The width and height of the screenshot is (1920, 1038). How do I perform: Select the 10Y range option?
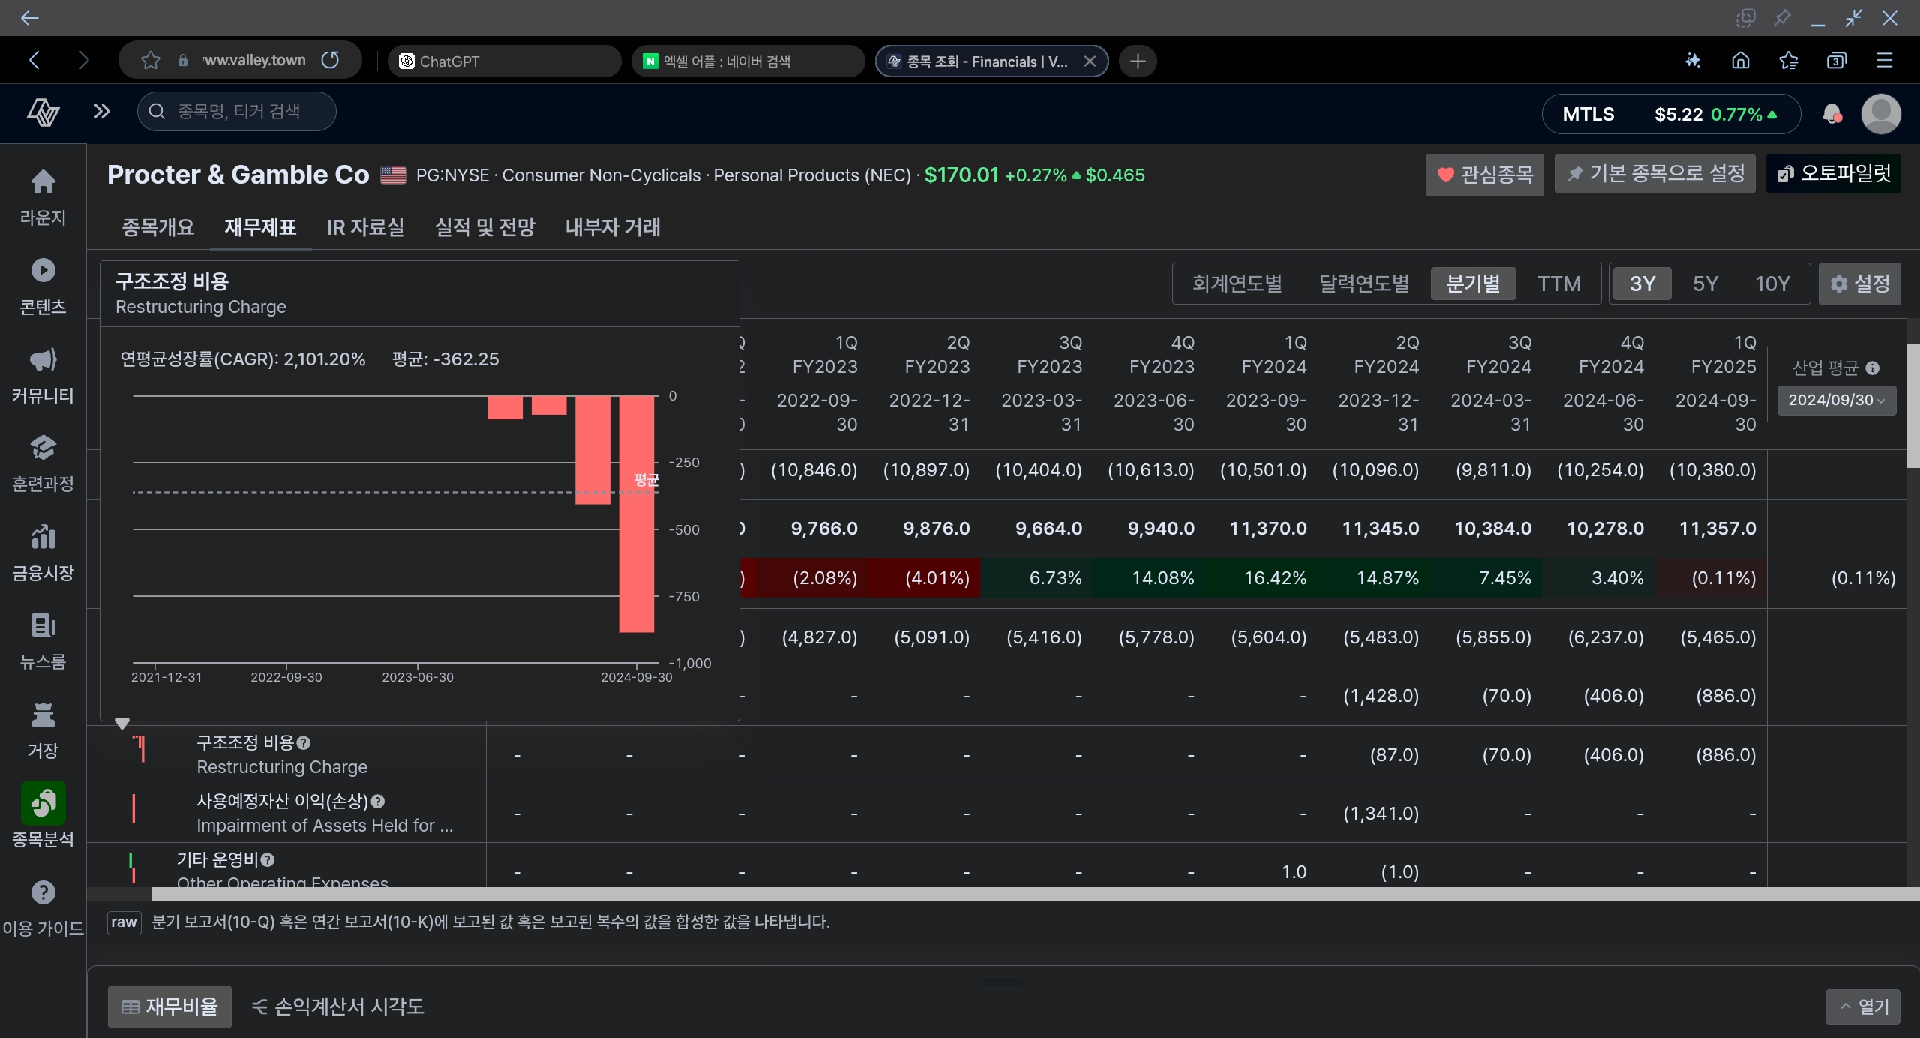click(x=1772, y=283)
